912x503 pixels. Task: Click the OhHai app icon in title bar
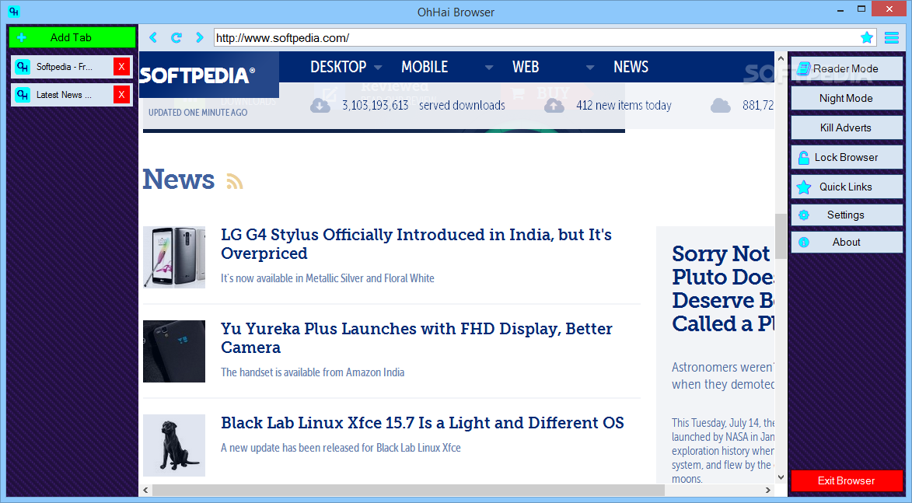14,11
